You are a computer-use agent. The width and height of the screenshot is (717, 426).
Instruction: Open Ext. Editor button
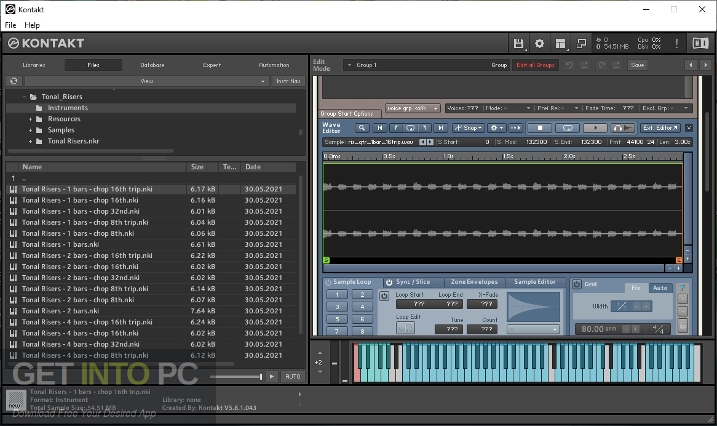click(660, 128)
